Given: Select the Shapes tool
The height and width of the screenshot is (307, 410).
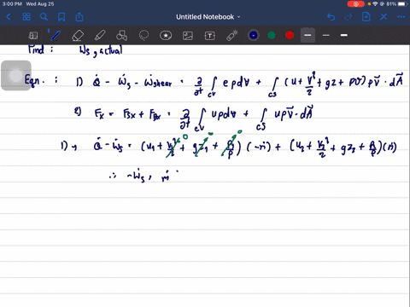Looking at the screenshot, I should pos(122,36).
